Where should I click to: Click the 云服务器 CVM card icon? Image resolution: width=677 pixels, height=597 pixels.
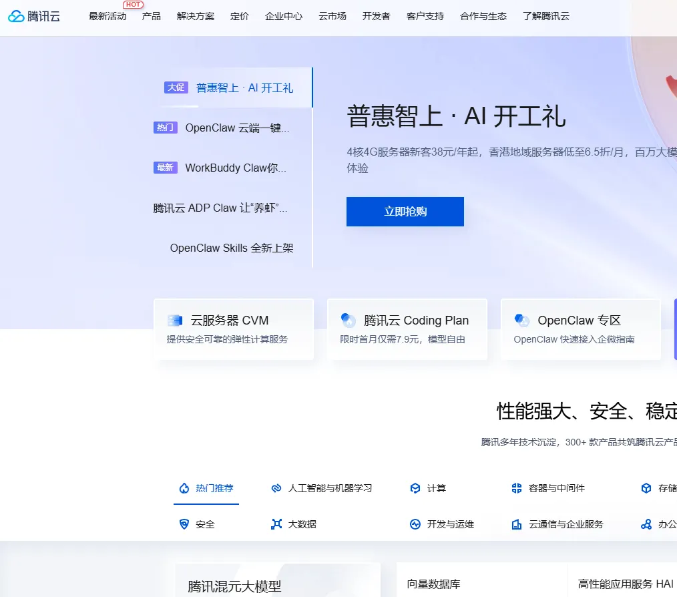coord(175,321)
